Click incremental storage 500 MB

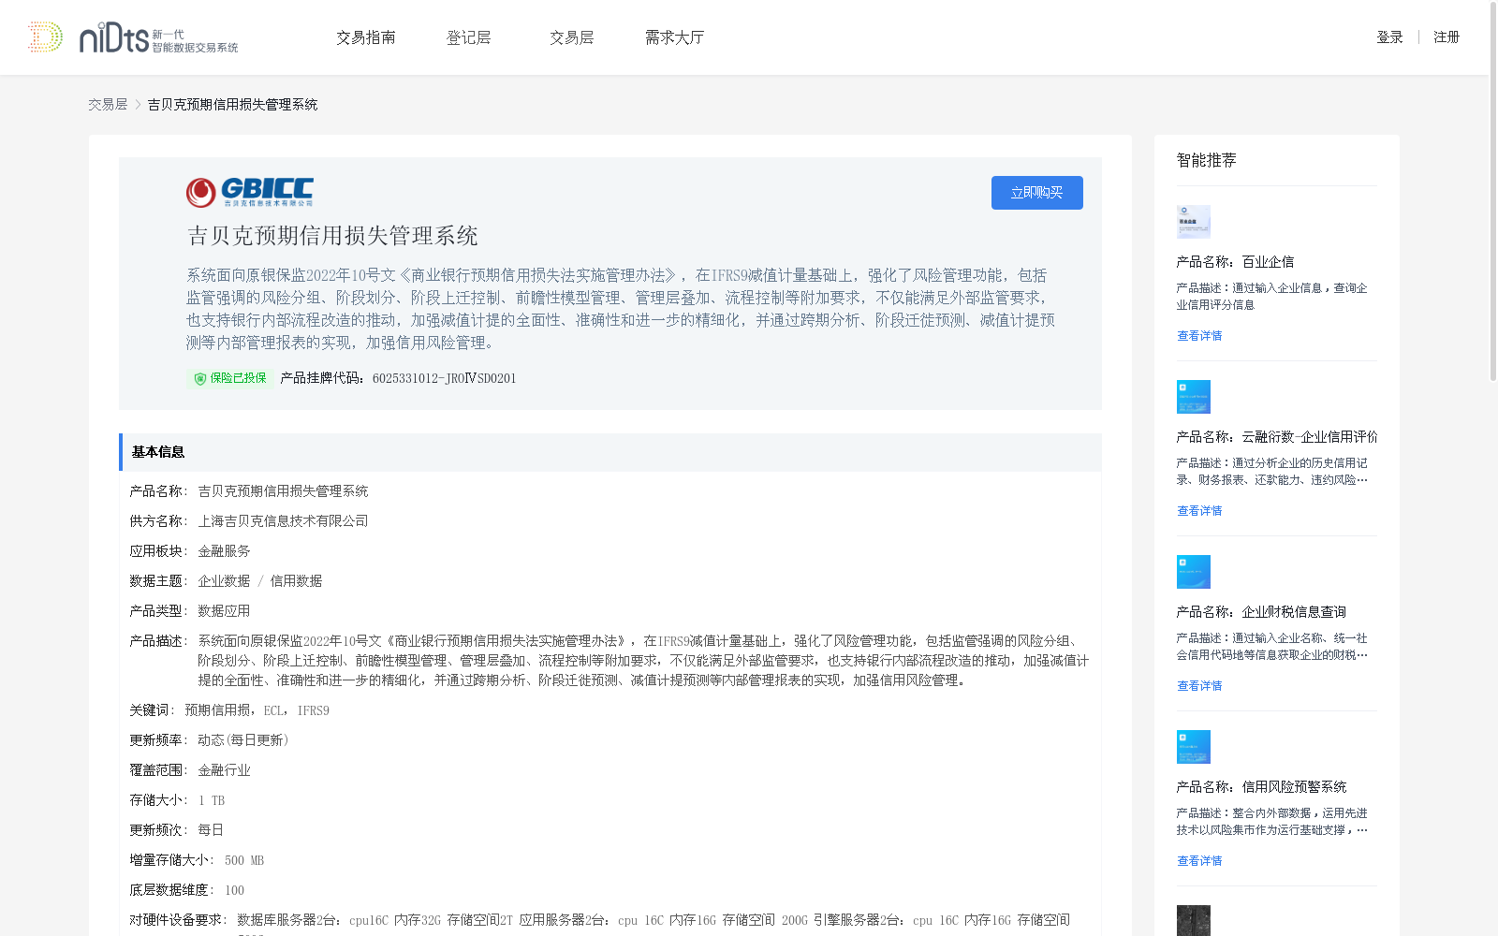244,860
